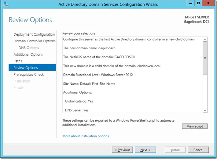Click the scrollbar thumb in the selections list
This screenshot has height=159, width=217.
coord(205,58)
